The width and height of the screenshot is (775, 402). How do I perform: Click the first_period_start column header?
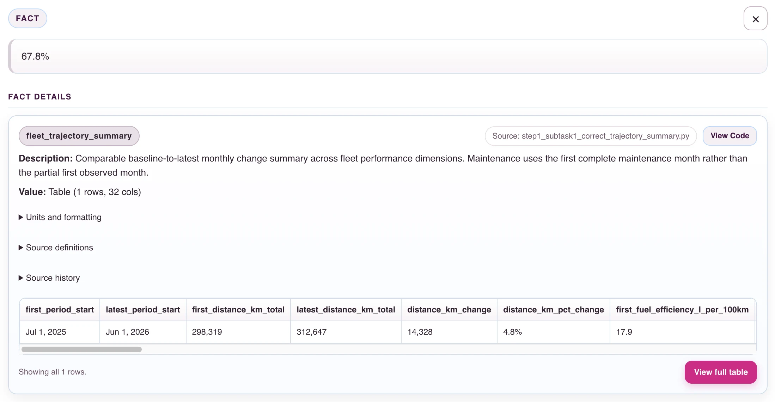pyautogui.click(x=60, y=310)
